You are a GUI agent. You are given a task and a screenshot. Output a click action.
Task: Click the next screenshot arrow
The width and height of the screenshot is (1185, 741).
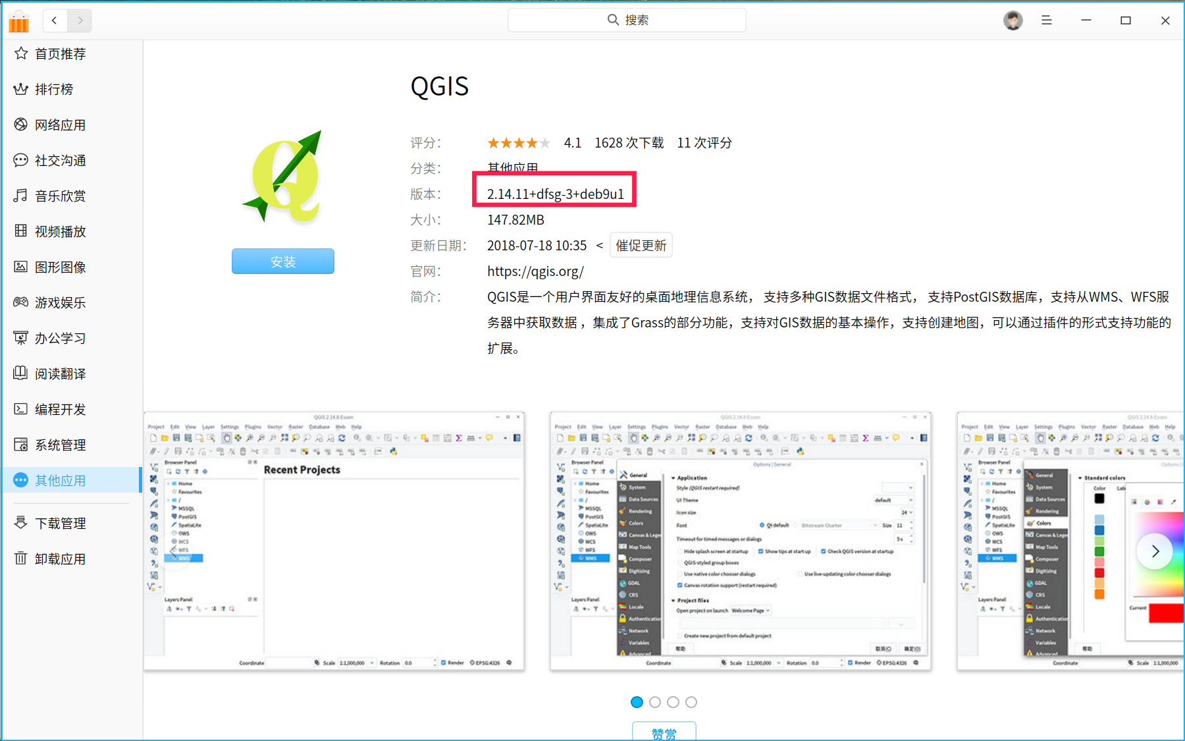(x=1155, y=551)
